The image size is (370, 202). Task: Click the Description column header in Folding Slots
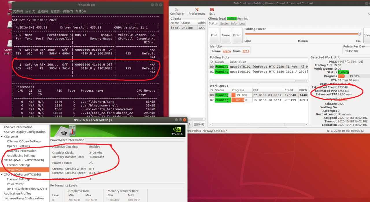pyautogui.click(x=269, y=62)
